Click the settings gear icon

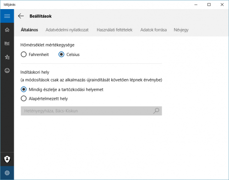coord(7,173)
